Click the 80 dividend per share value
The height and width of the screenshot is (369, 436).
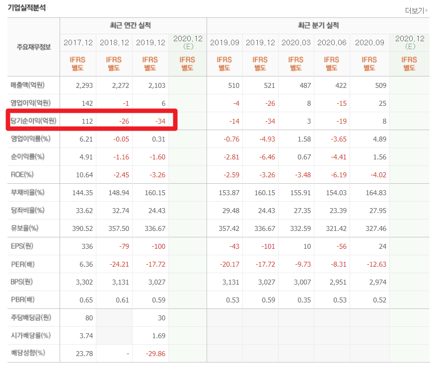coord(89,318)
